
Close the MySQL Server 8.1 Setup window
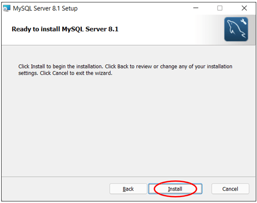tap(244, 8)
